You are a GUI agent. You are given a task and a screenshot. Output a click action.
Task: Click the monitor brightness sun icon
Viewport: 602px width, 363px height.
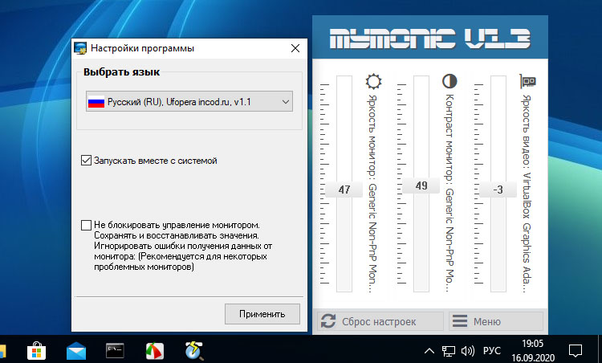373,81
